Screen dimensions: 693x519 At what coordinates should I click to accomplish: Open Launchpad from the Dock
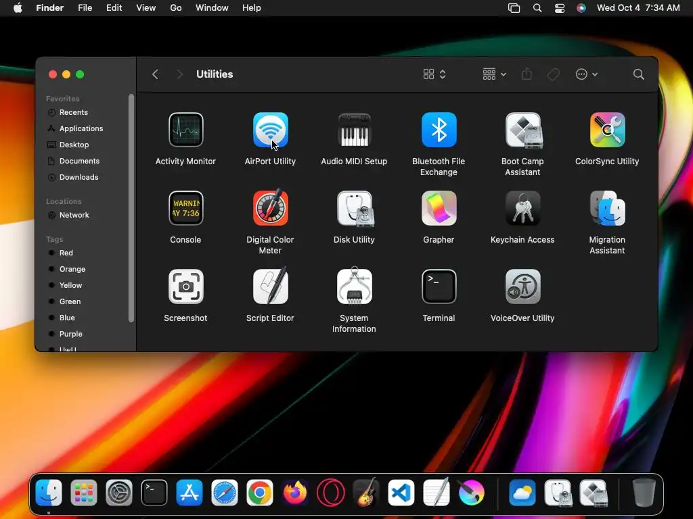[83, 493]
